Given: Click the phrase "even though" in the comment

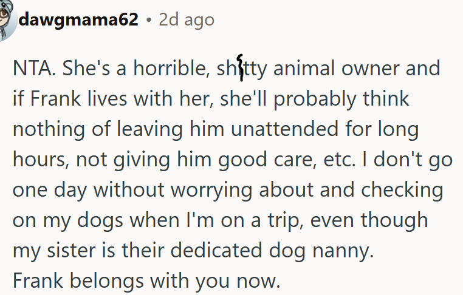Looking at the screenshot, I should [x=369, y=221].
